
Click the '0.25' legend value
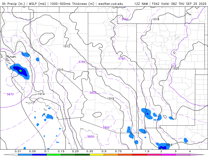click(x=75, y=151)
